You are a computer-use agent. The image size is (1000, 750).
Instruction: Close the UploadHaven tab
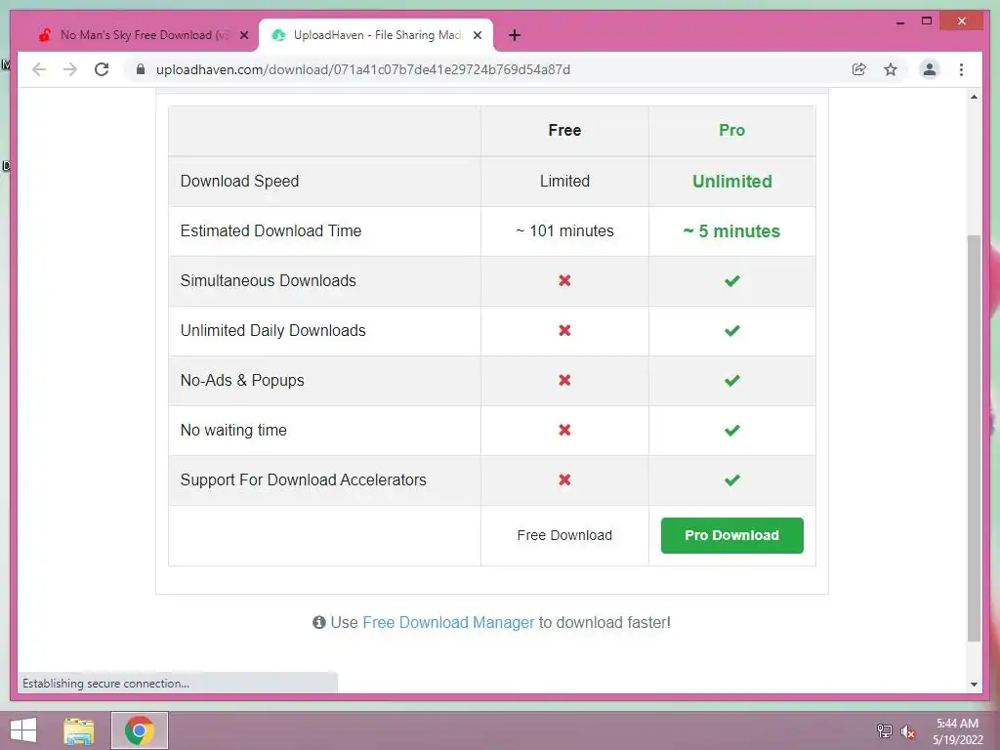[x=477, y=35]
